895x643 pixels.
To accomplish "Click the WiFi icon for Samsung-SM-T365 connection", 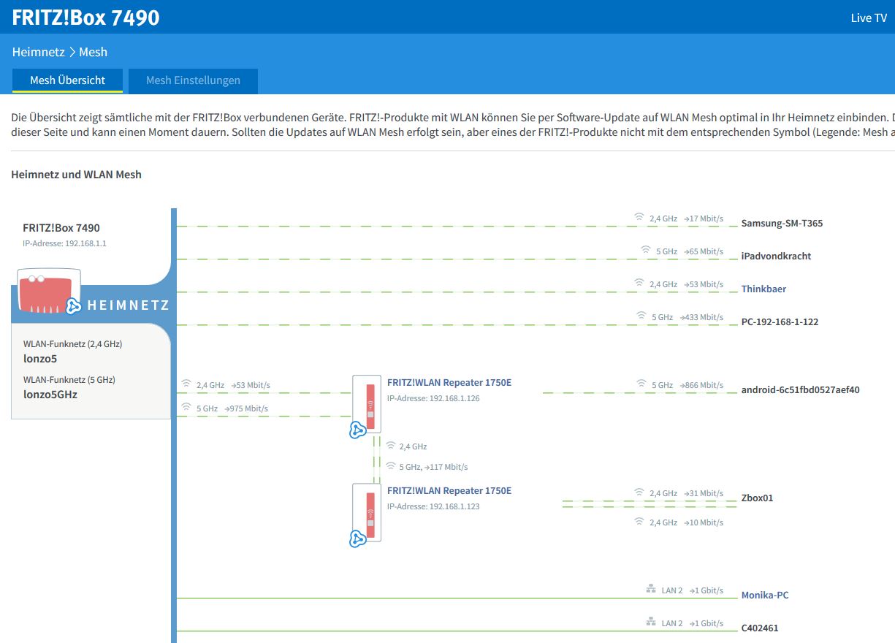I will click(x=639, y=218).
